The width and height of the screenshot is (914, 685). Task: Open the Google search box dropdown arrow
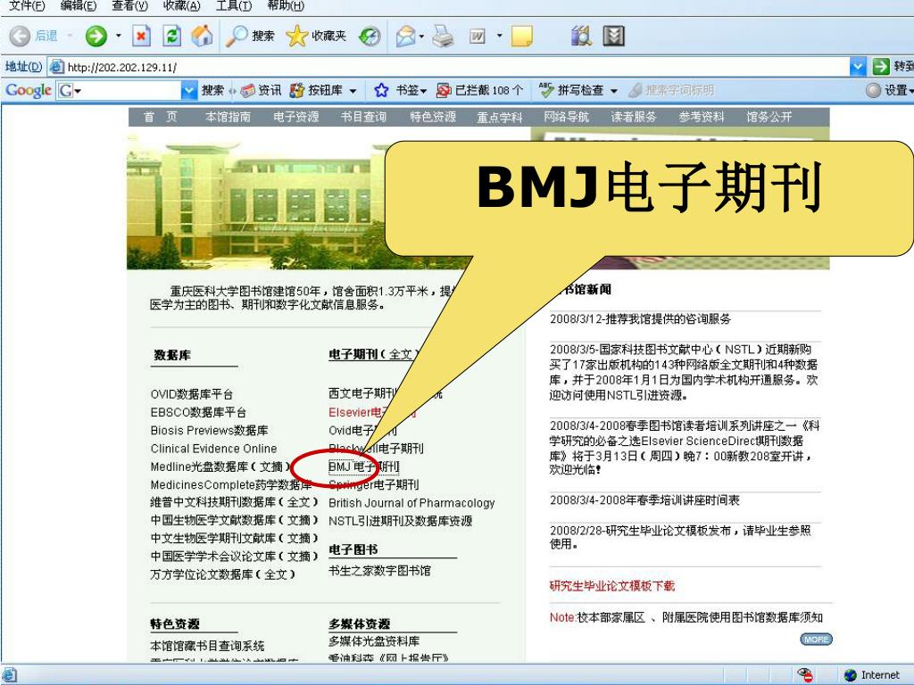point(189,90)
